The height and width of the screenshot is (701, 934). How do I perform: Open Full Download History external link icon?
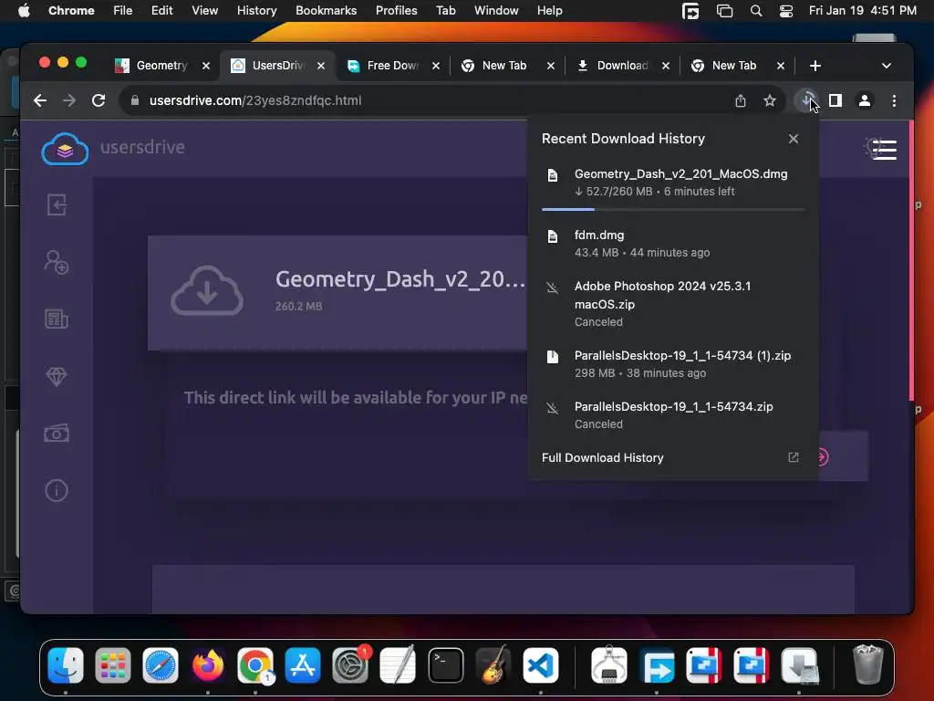click(x=794, y=457)
